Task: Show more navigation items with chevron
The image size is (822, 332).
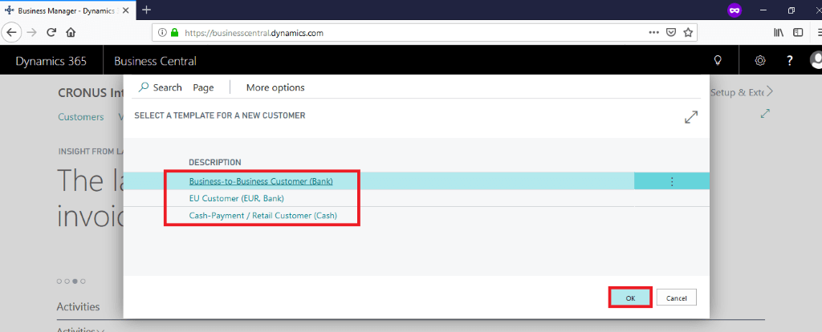Action: [770, 92]
